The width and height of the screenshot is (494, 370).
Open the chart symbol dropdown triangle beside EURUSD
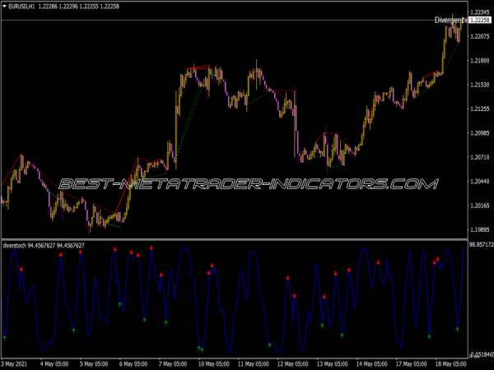5,7
